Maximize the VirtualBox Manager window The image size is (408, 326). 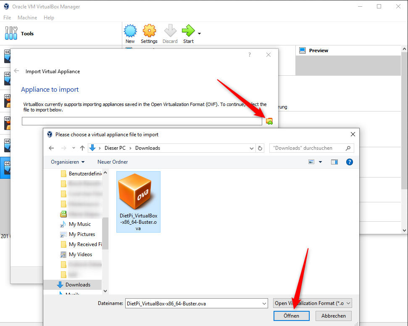[379, 6]
